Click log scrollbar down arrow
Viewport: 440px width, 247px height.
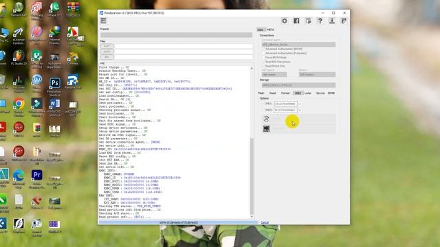click(252, 217)
